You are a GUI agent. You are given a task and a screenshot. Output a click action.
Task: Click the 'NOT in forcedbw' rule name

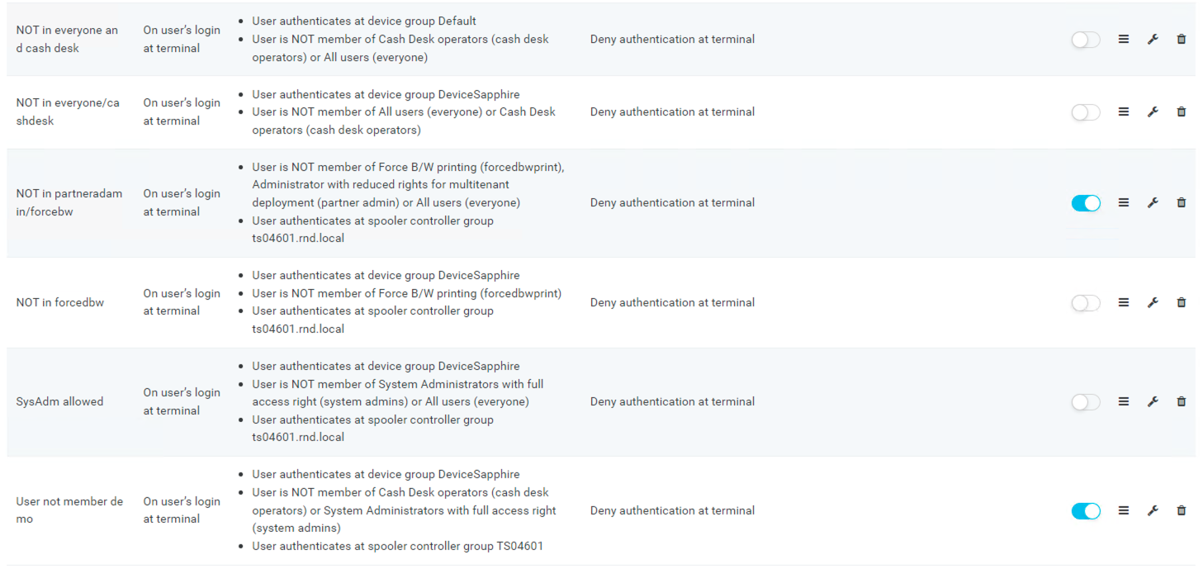tap(59, 303)
